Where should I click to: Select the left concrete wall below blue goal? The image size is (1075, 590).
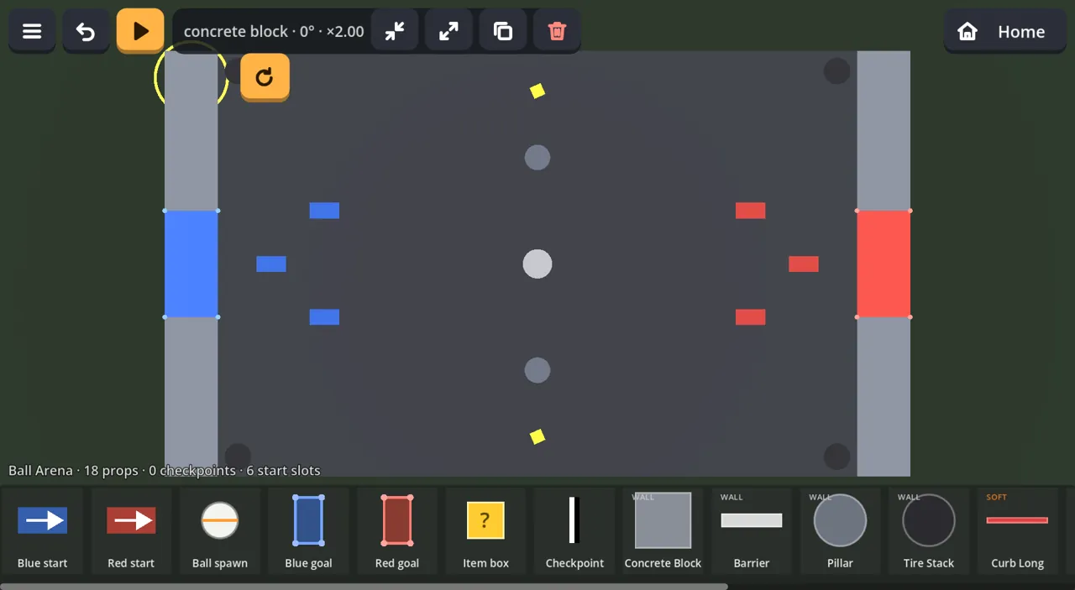[191, 396]
